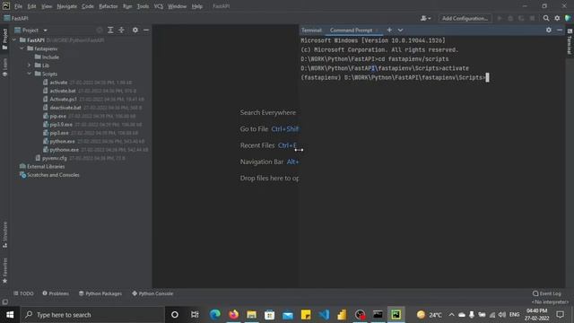Toggle tool window bars icon bottom-left
Viewport: 574px width, 323px height.
pyautogui.click(x=4, y=301)
